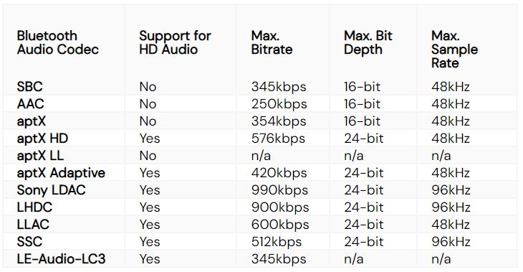Viewport: 523px width, 272px height.
Task: Click the LLAC codec name
Action: pyautogui.click(x=33, y=225)
